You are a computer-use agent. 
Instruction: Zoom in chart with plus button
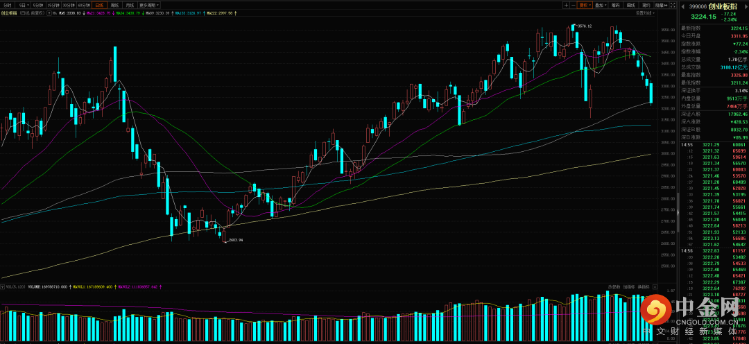tap(566, 6)
